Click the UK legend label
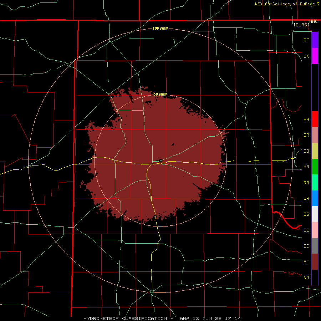 tap(306, 56)
